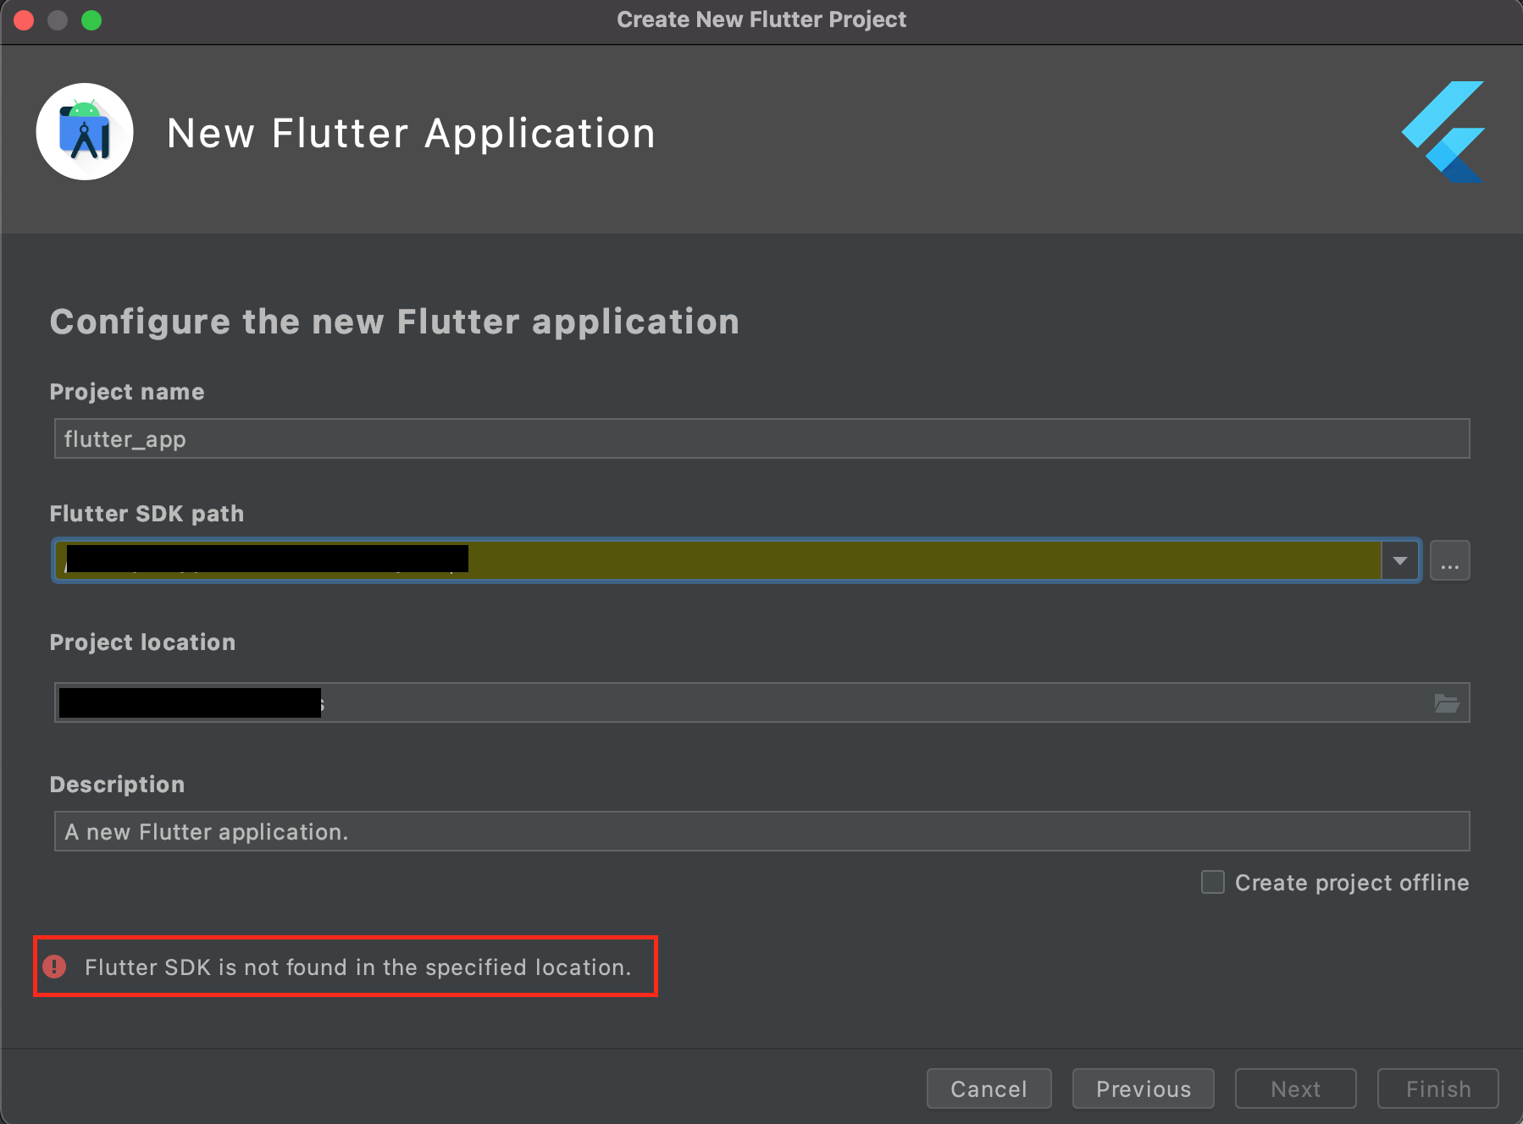The image size is (1523, 1124).
Task: Click the Next button
Action: pyautogui.click(x=1296, y=1088)
